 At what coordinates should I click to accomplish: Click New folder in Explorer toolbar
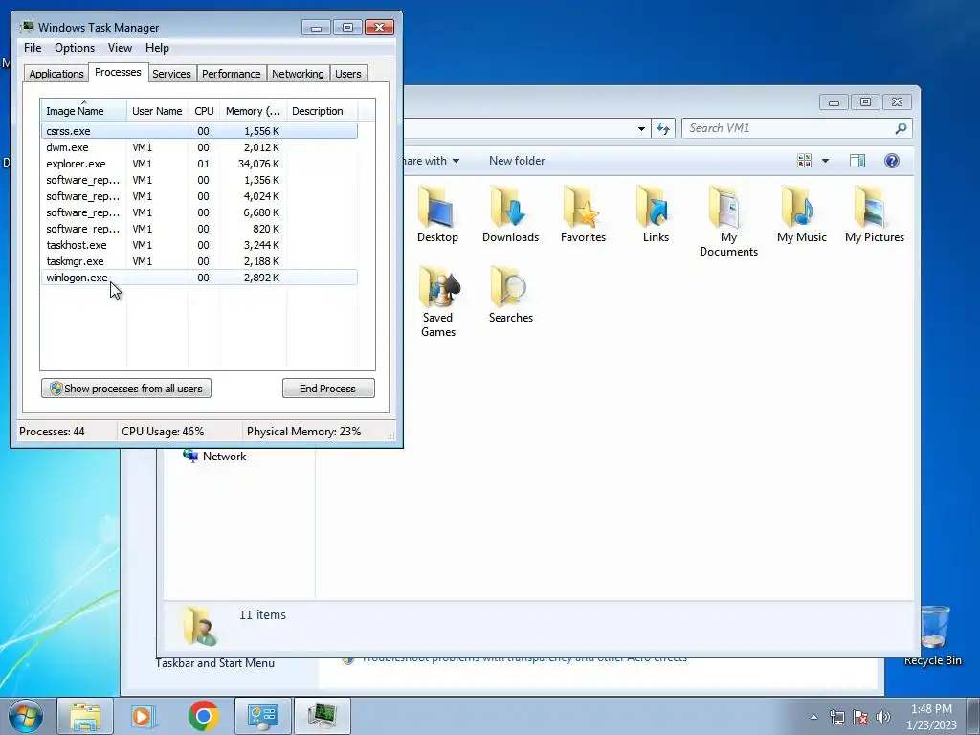click(517, 161)
